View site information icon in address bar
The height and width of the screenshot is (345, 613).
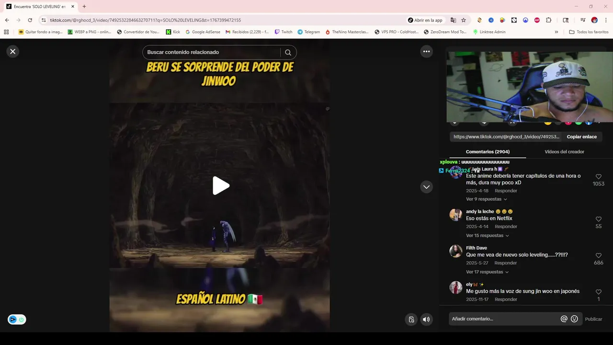(x=44, y=20)
